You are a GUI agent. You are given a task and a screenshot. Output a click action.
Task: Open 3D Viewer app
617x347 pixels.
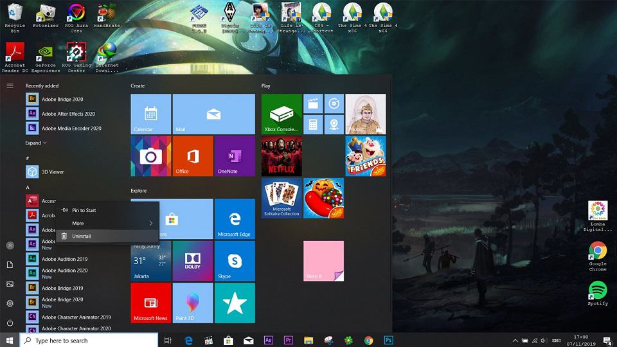73,172
